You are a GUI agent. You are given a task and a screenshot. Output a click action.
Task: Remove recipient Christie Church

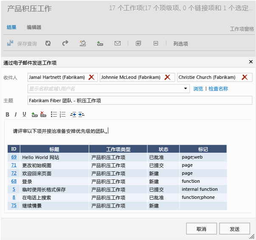point(245,77)
